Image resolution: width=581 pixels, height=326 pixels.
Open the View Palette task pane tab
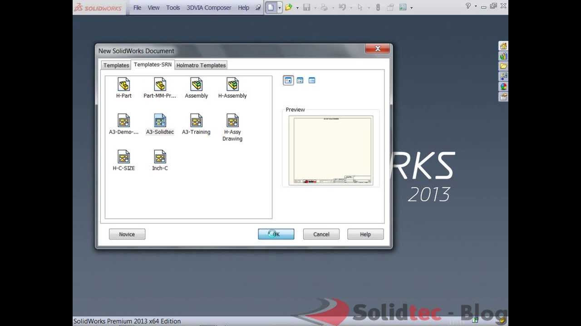click(x=503, y=77)
